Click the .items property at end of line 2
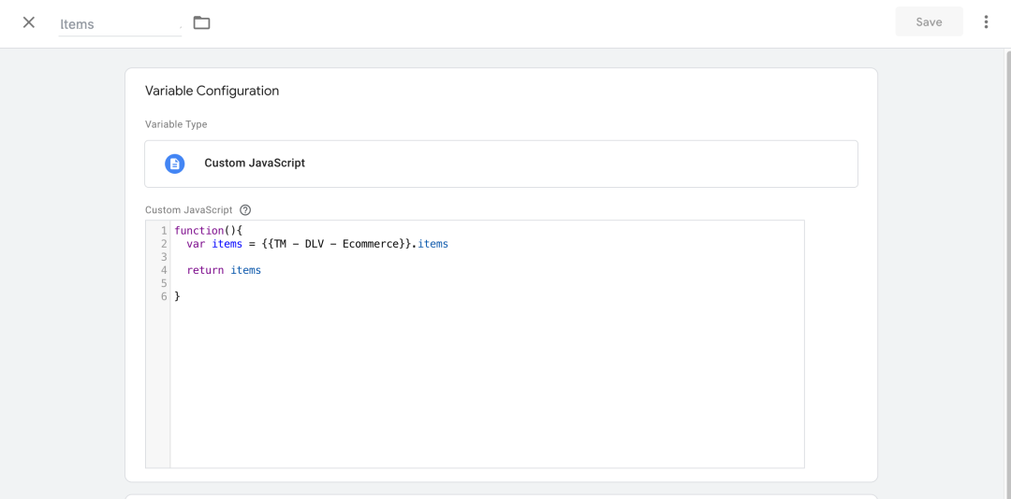 (x=430, y=244)
